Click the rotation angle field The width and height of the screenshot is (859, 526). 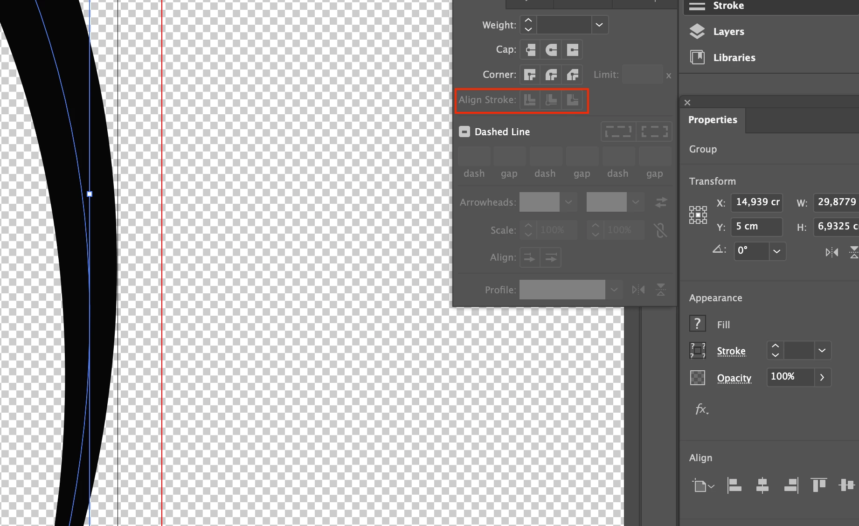click(x=751, y=251)
